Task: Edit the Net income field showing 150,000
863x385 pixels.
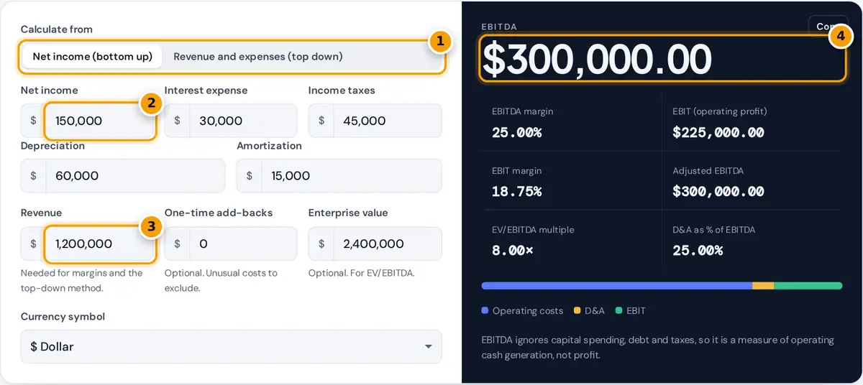Action: point(99,121)
